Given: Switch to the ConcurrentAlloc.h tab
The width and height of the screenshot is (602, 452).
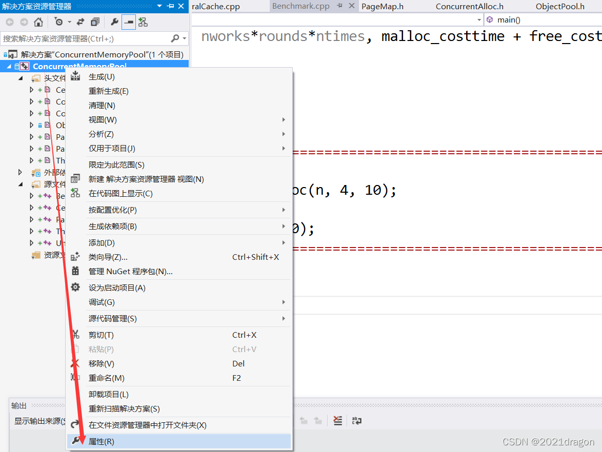Looking at the screenshot, I should (x=469, y=7).
